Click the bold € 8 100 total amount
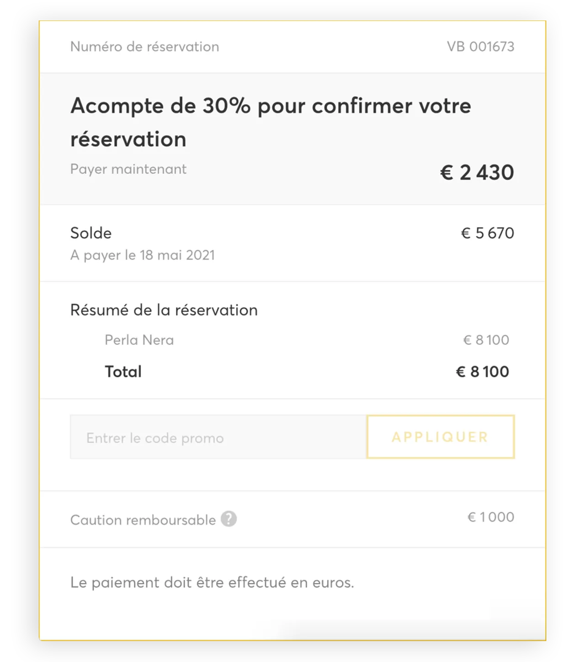Viewport: 585px width, 662px height. [x=482, y=372]
